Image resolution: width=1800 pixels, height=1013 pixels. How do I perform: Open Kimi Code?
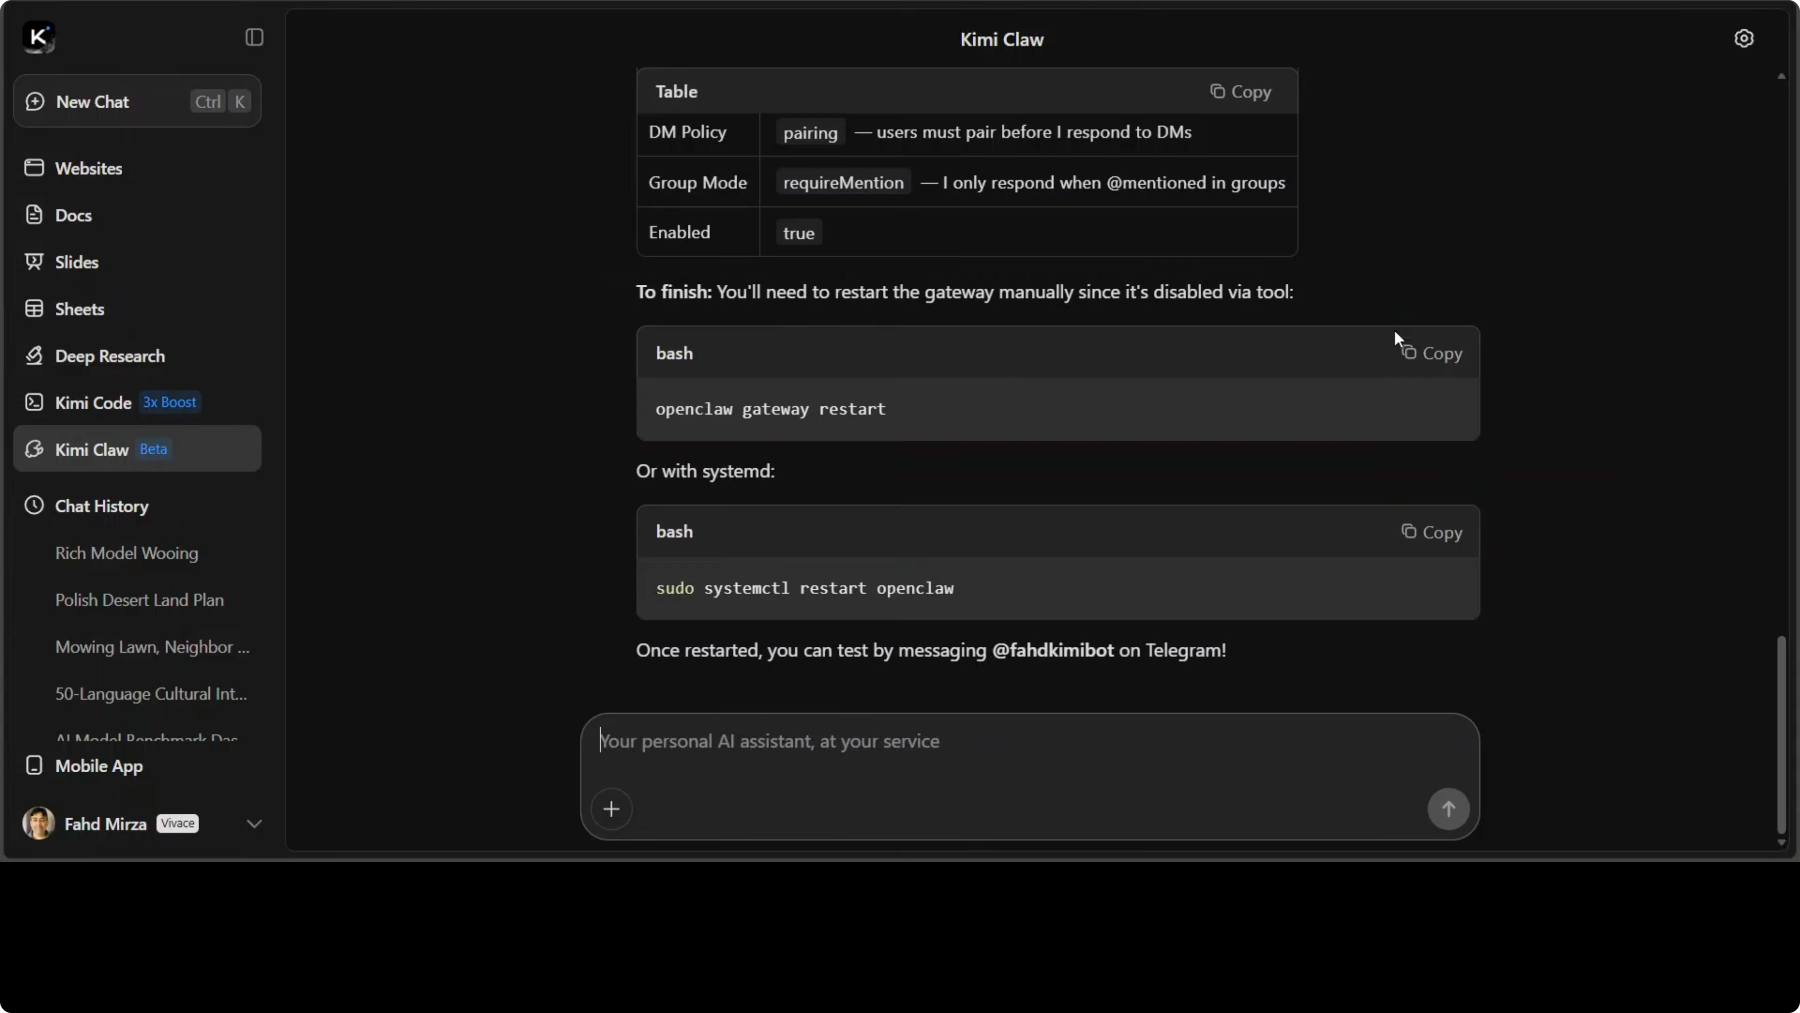coord(93,403)
